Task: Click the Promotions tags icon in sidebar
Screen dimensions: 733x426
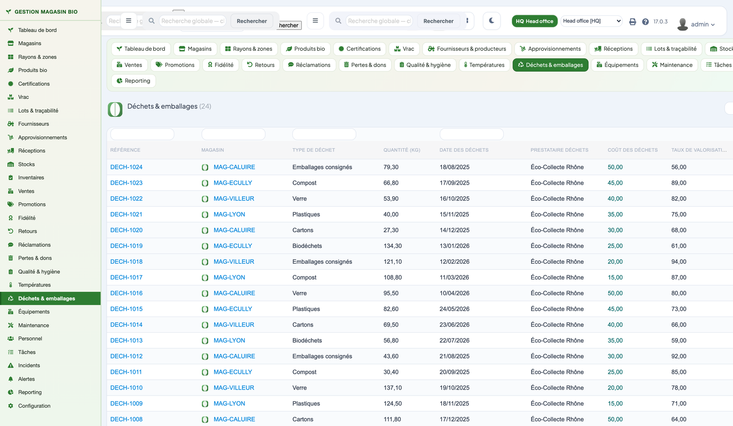Action: click(x=11, y=204)
